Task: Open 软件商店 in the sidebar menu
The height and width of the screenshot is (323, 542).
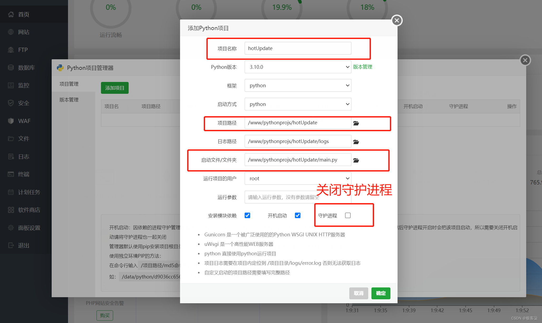Action: tap(29, 210)
